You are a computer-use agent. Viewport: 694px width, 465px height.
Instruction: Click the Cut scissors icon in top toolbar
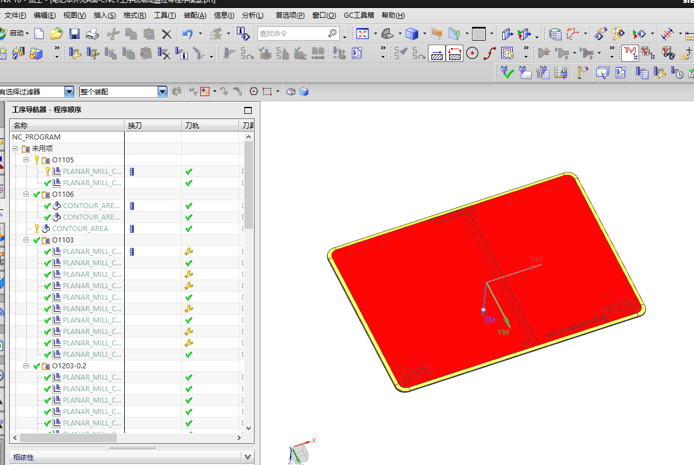click(113, 34)
